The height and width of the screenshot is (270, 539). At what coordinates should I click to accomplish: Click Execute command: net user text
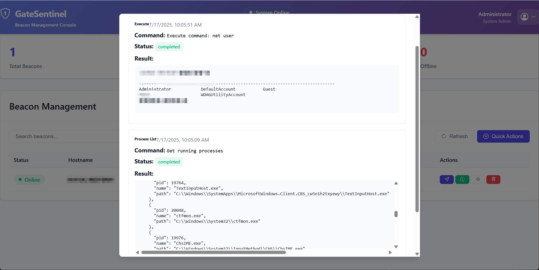coord(200,36)
